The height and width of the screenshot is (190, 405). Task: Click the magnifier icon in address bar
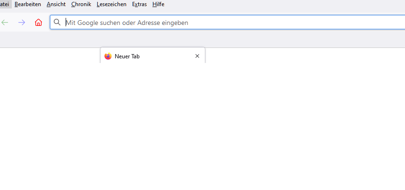[57, 22]
